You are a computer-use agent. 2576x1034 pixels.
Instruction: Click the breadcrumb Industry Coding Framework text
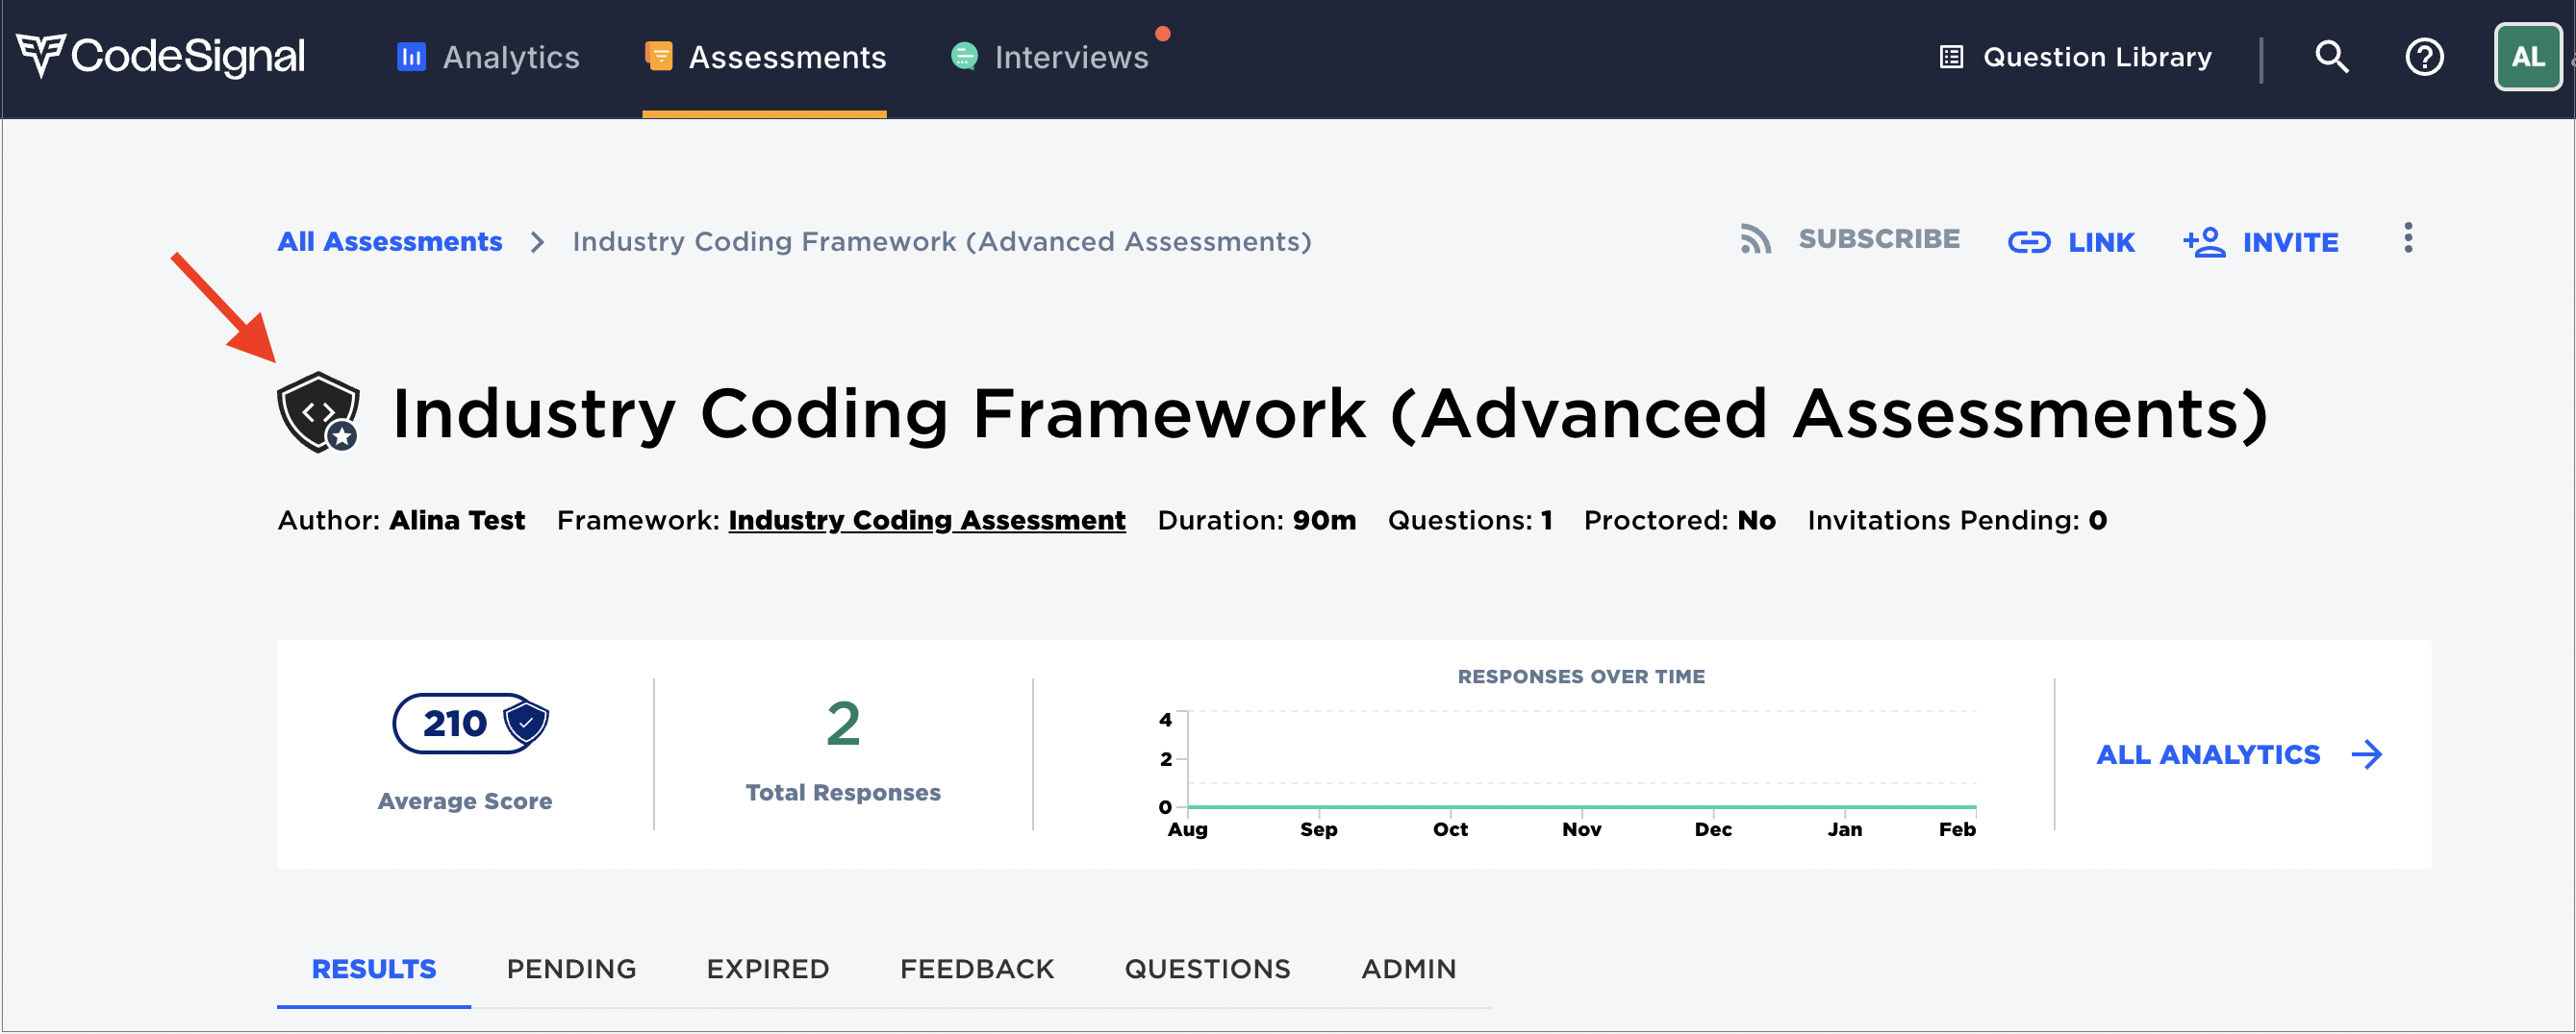click(941, 242)
